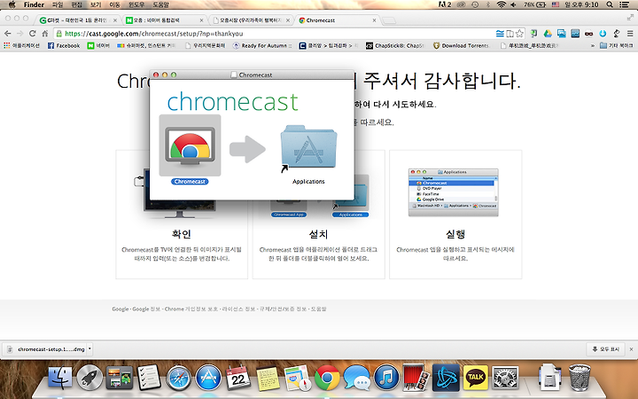
Task: Click the Google 정보 footer link
Action: coord(146,309)
